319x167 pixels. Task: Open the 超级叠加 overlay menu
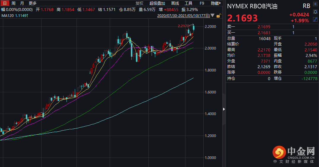pos(157,3)
